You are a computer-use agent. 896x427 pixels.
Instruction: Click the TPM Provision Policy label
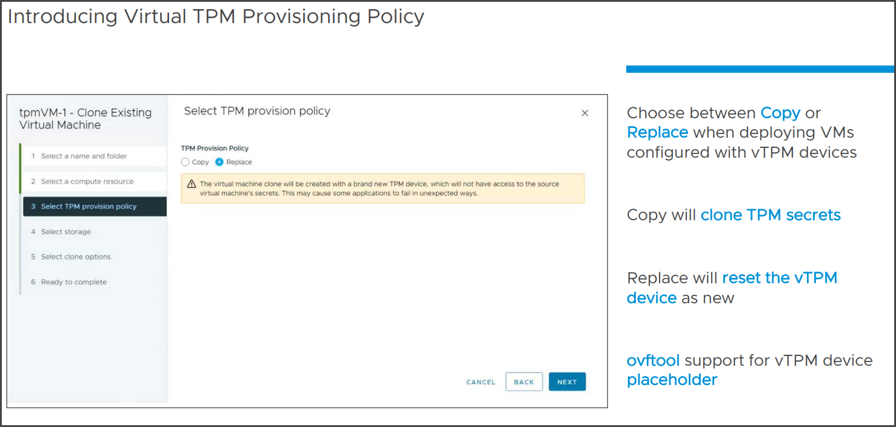click(215, 148)
